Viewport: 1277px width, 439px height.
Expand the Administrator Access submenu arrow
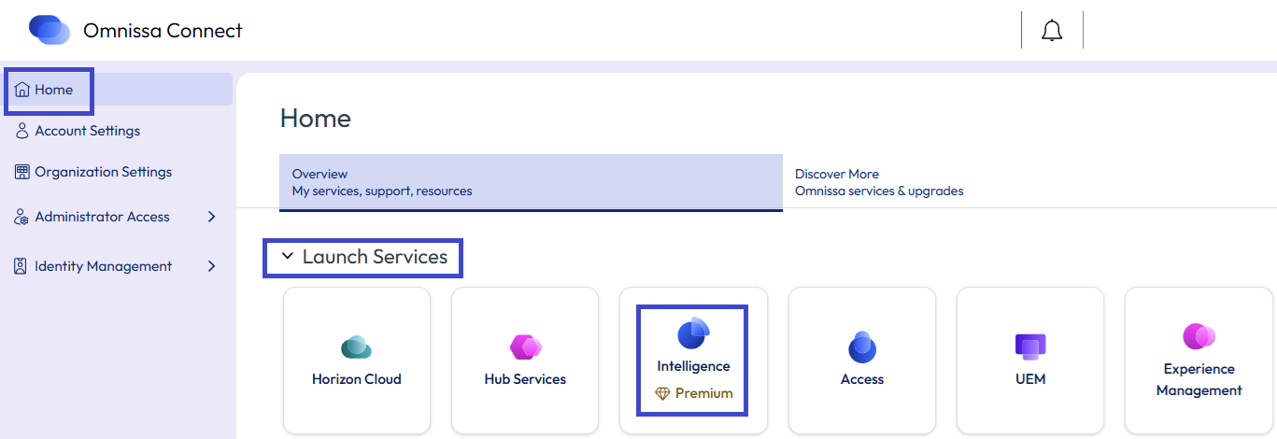(x=211, y=217)
